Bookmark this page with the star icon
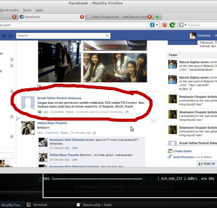217x208 pixels. point(148,25)
